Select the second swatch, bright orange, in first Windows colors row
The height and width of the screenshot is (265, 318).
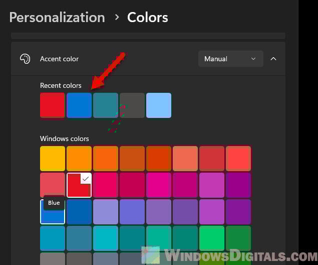pyautogui.click(x=79, y=159)
